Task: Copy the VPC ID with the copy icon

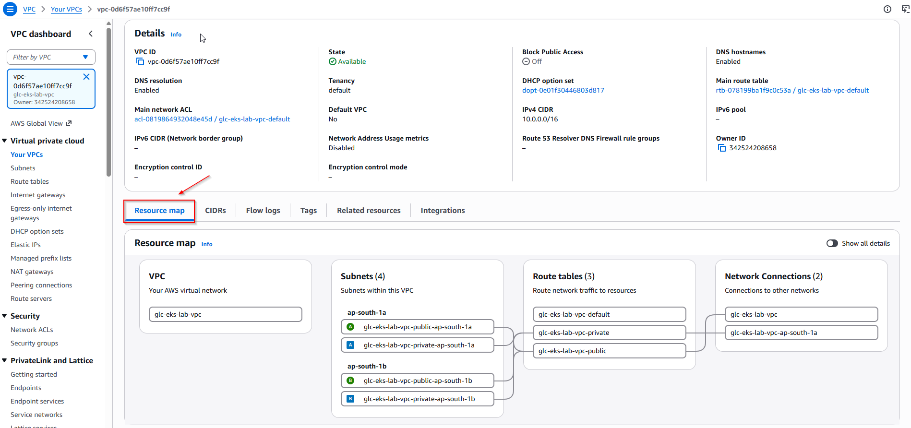Action: [140, 61]
